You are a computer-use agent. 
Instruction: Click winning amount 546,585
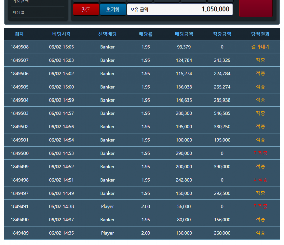click(x=222, y=113)
